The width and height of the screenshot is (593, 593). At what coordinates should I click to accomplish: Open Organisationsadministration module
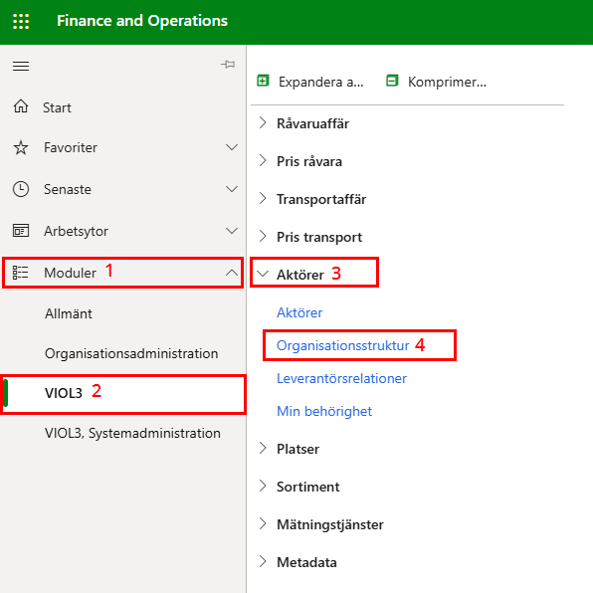click(131, 353)
